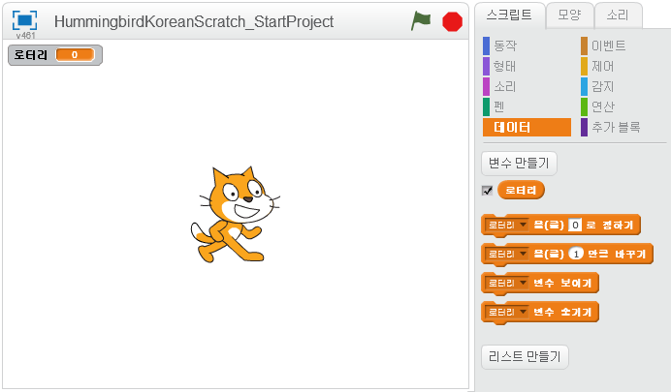The width and height of the screenshot is (671, 392).
Task: Open variable dropdown in 바꾸기 block
Action: (x=524, y=254)
